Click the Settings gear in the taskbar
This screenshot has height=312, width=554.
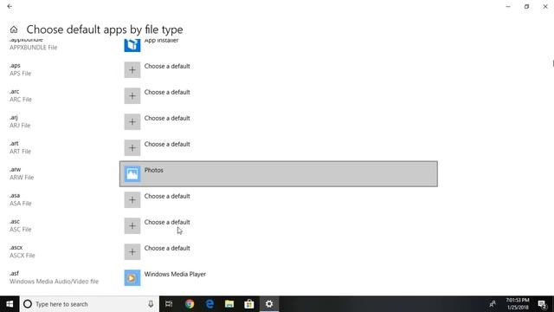click(x=269, y=304)
